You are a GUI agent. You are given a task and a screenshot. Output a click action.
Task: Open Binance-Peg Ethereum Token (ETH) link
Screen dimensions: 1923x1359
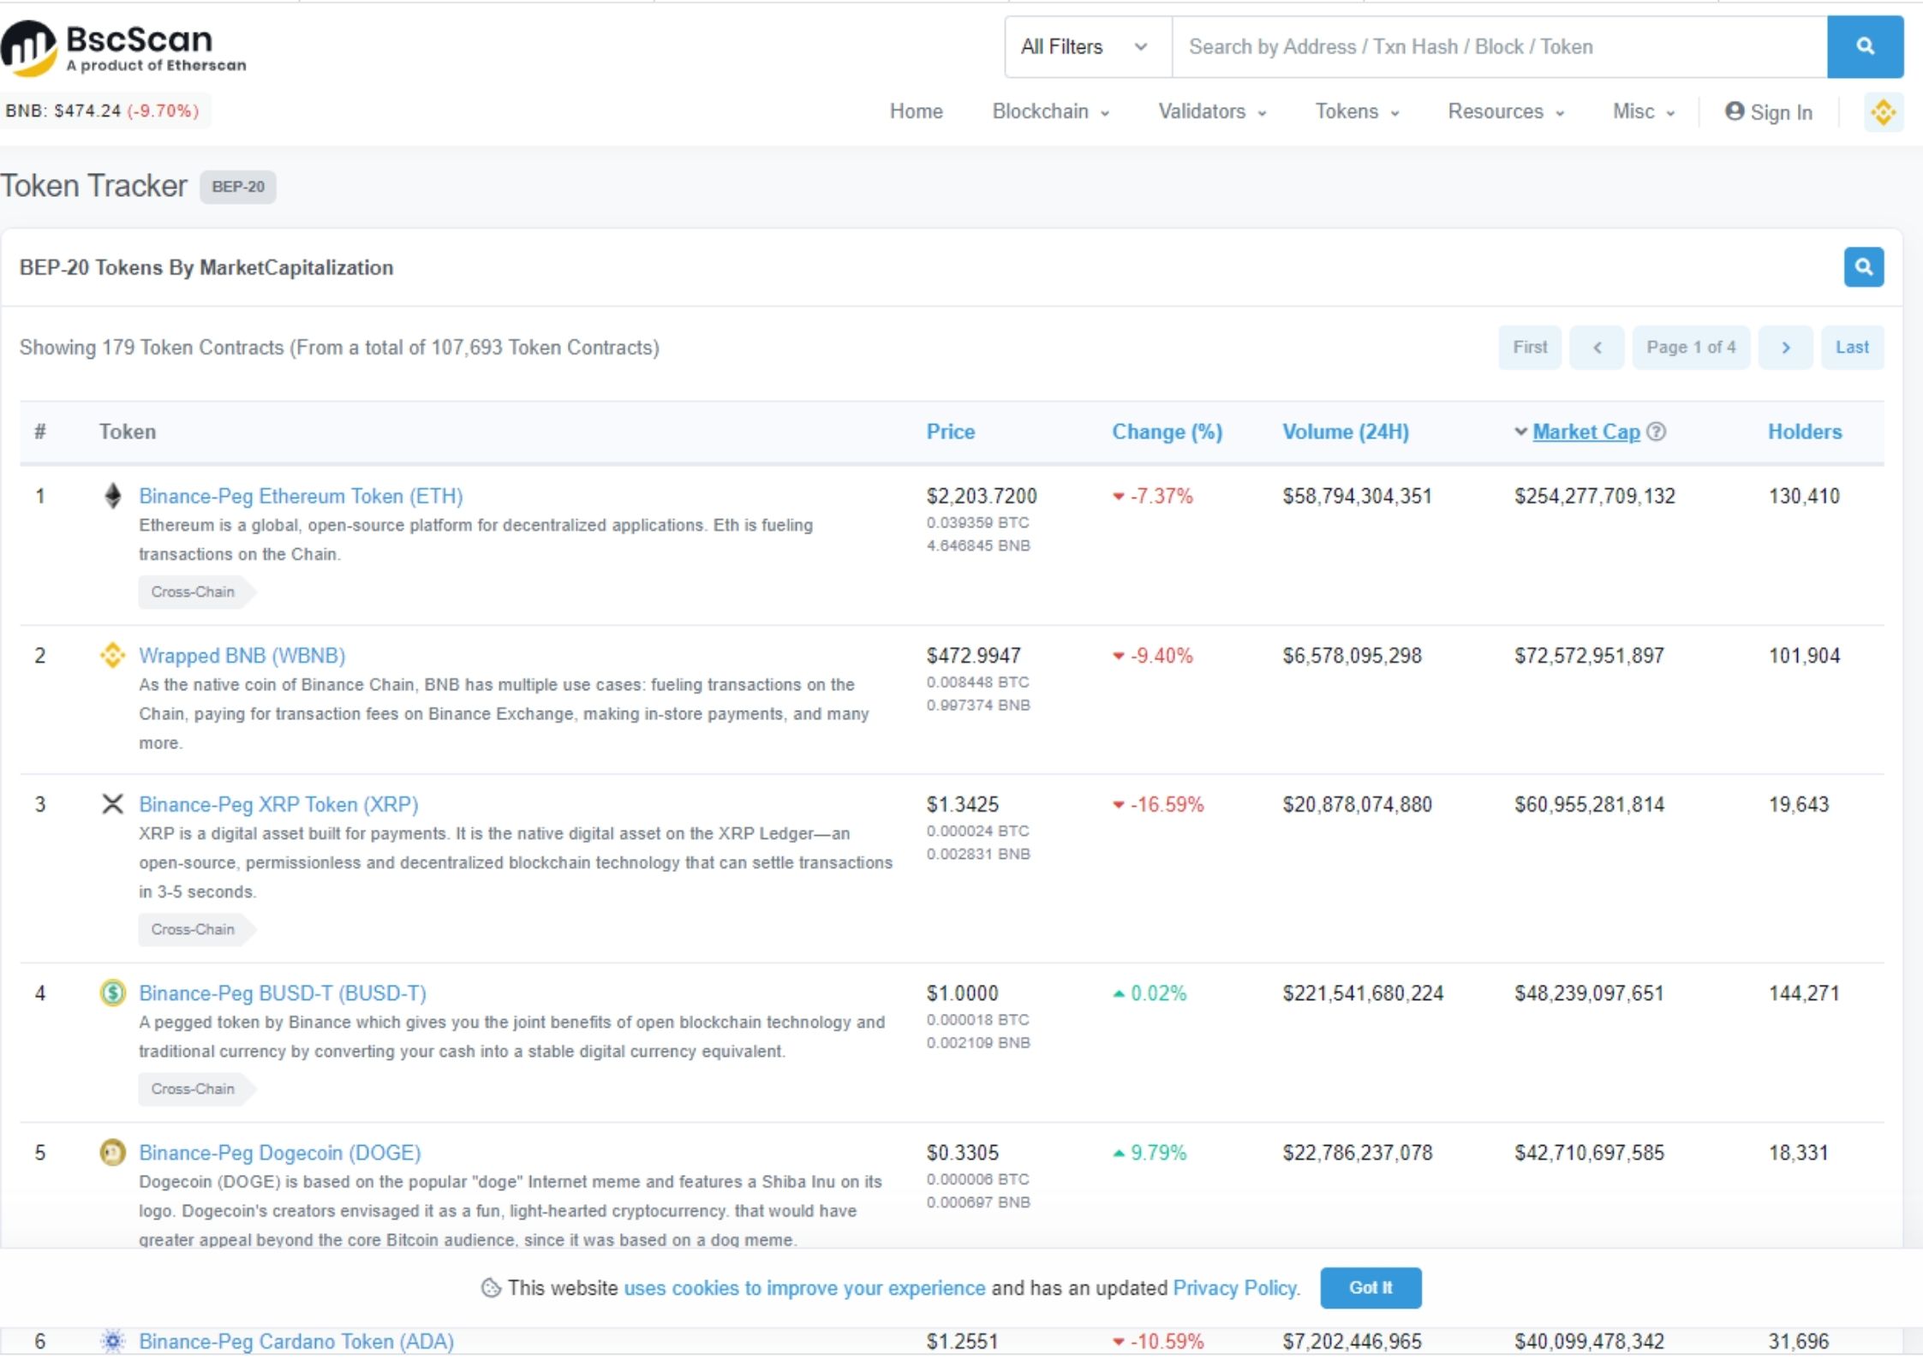301,496
